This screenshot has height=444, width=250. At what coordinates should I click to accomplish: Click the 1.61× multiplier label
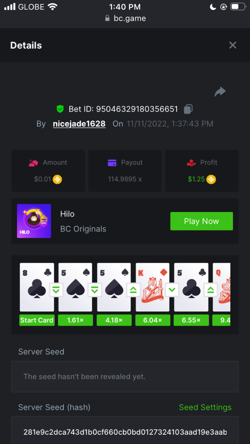pos(76,320)
